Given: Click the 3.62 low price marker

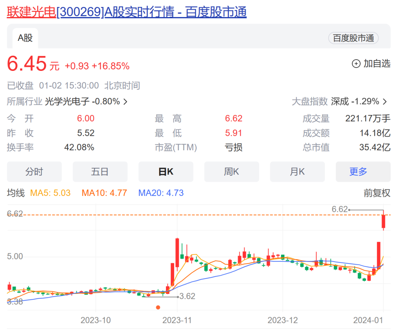Looking at the screenshot, I should pyautogui.click(x=187, y=296).
